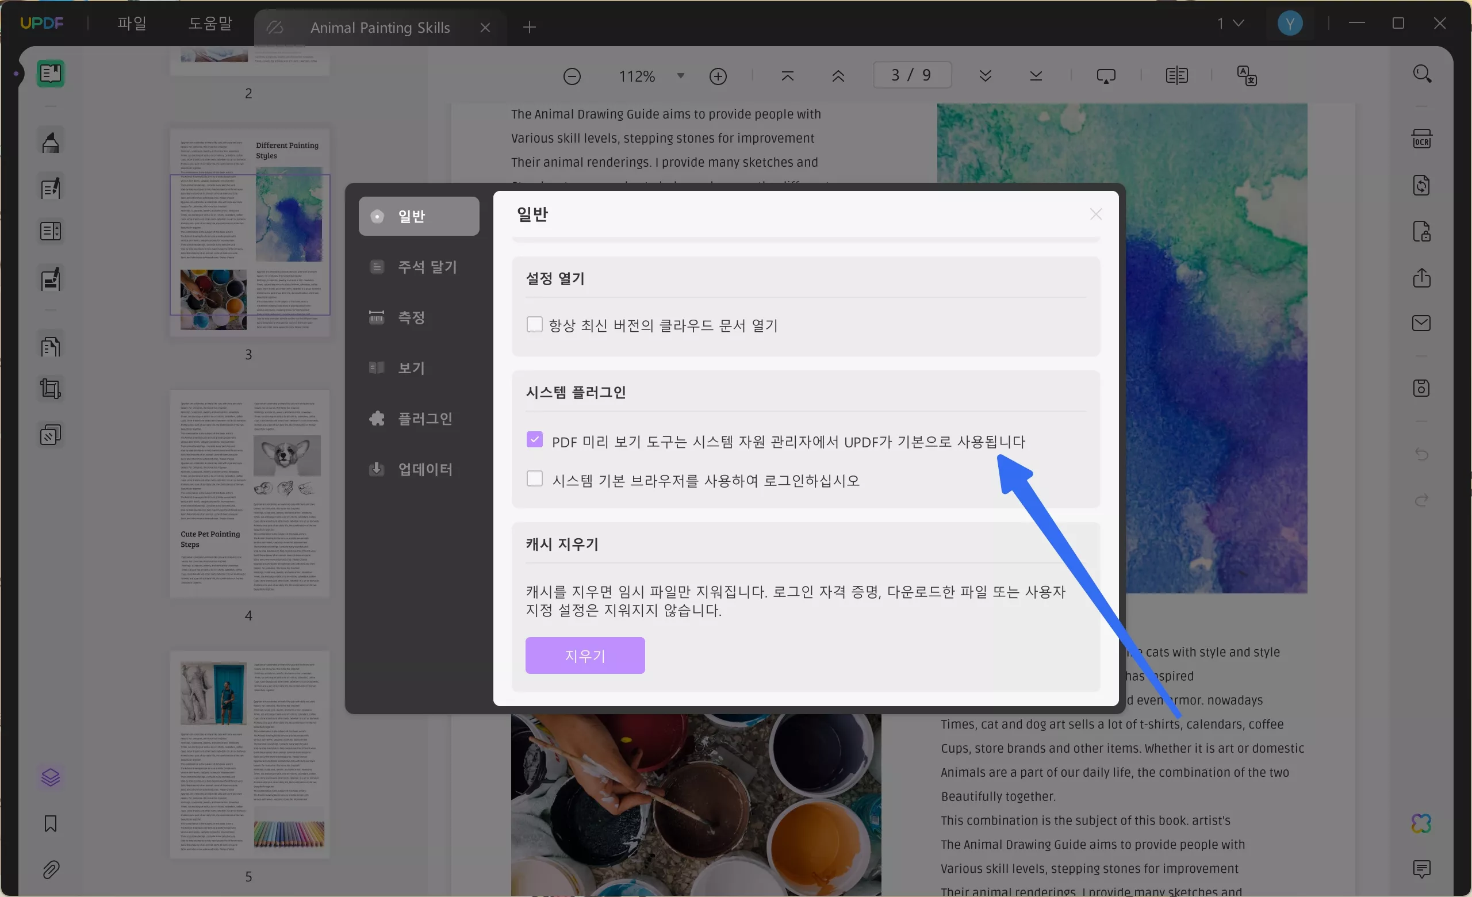Click the zoom out minus button
The height and width of the screenshot is (897, 1472).
pos(572,76)
